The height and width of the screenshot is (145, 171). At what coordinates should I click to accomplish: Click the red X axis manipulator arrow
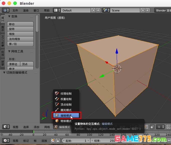(x=107, y=62)
